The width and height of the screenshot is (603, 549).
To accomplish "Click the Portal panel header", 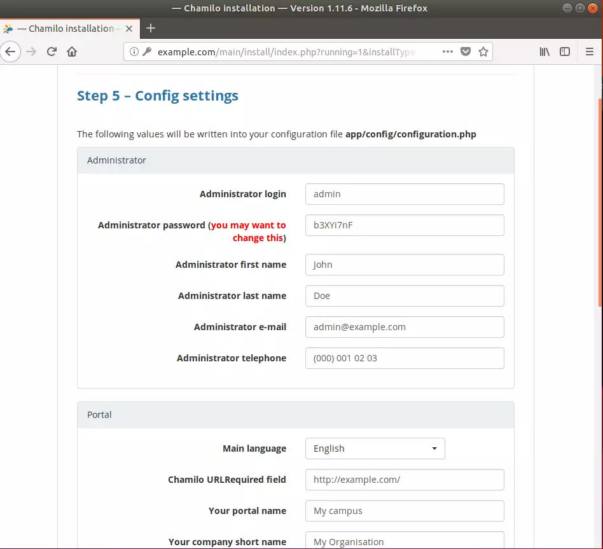I will pyautogui.click(x=296, y=415).
